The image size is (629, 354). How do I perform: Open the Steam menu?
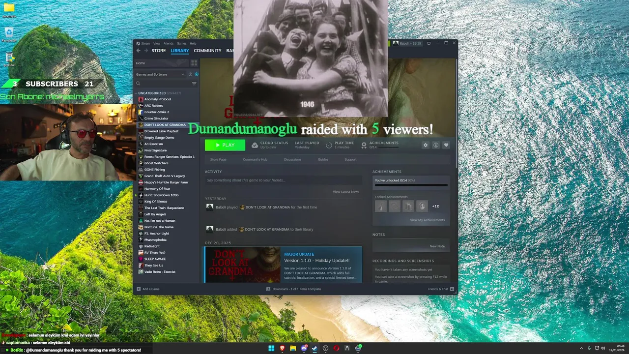pyautogui.click(x=145, y=43)
